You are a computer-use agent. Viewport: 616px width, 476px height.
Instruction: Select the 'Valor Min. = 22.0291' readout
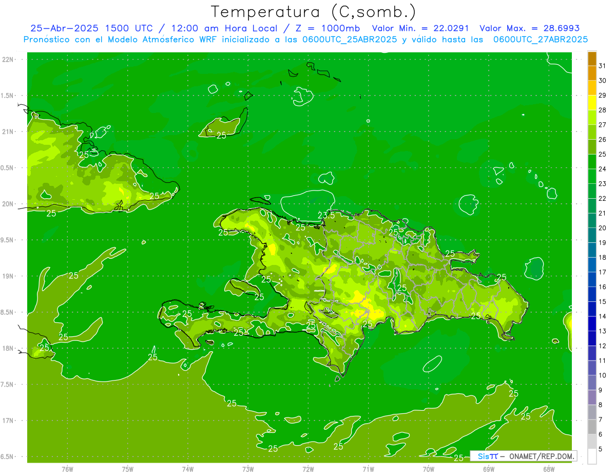click(420, 28)
